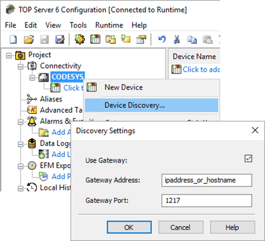265x241 pixels.
Task: Click the Alarms & Events bell icon
Action: click(32, 121)
